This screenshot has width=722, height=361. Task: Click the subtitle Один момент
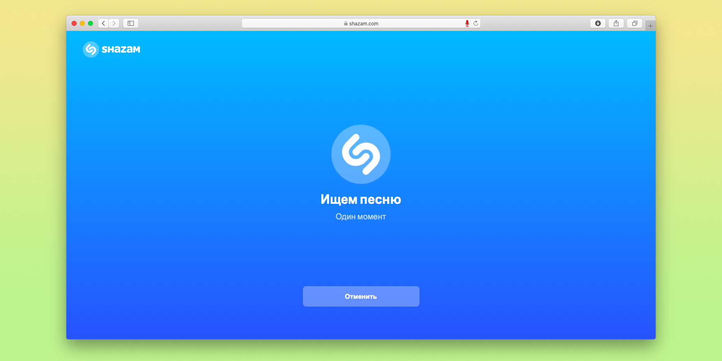pos(361,217)
